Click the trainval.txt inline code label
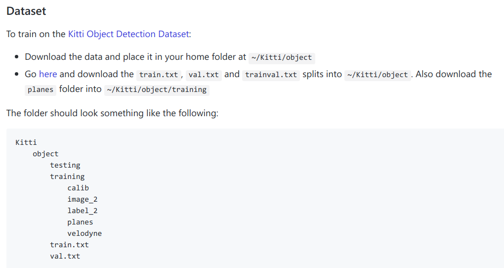The width and height of the screenshot is (504, 268). pyautogui.click(x=271, y=75)
